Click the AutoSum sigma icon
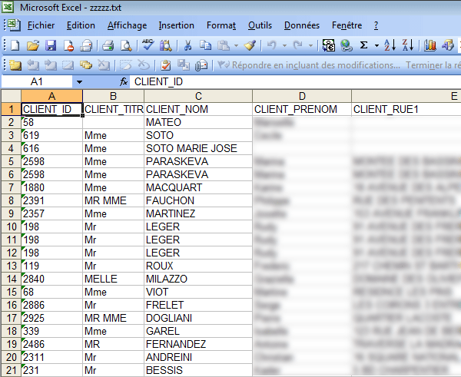Image resolution: width=461 pixels, height=377 pixels. 364,45
